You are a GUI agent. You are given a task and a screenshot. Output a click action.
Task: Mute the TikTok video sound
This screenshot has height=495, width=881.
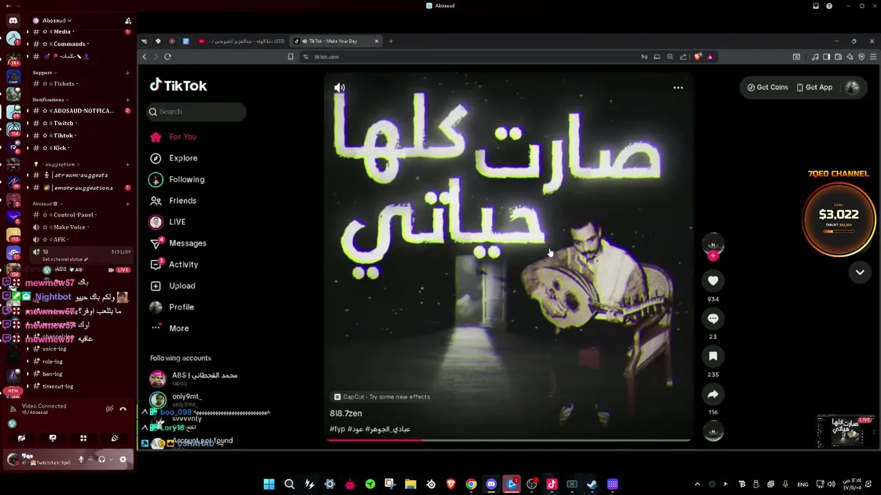click(339, 88)
